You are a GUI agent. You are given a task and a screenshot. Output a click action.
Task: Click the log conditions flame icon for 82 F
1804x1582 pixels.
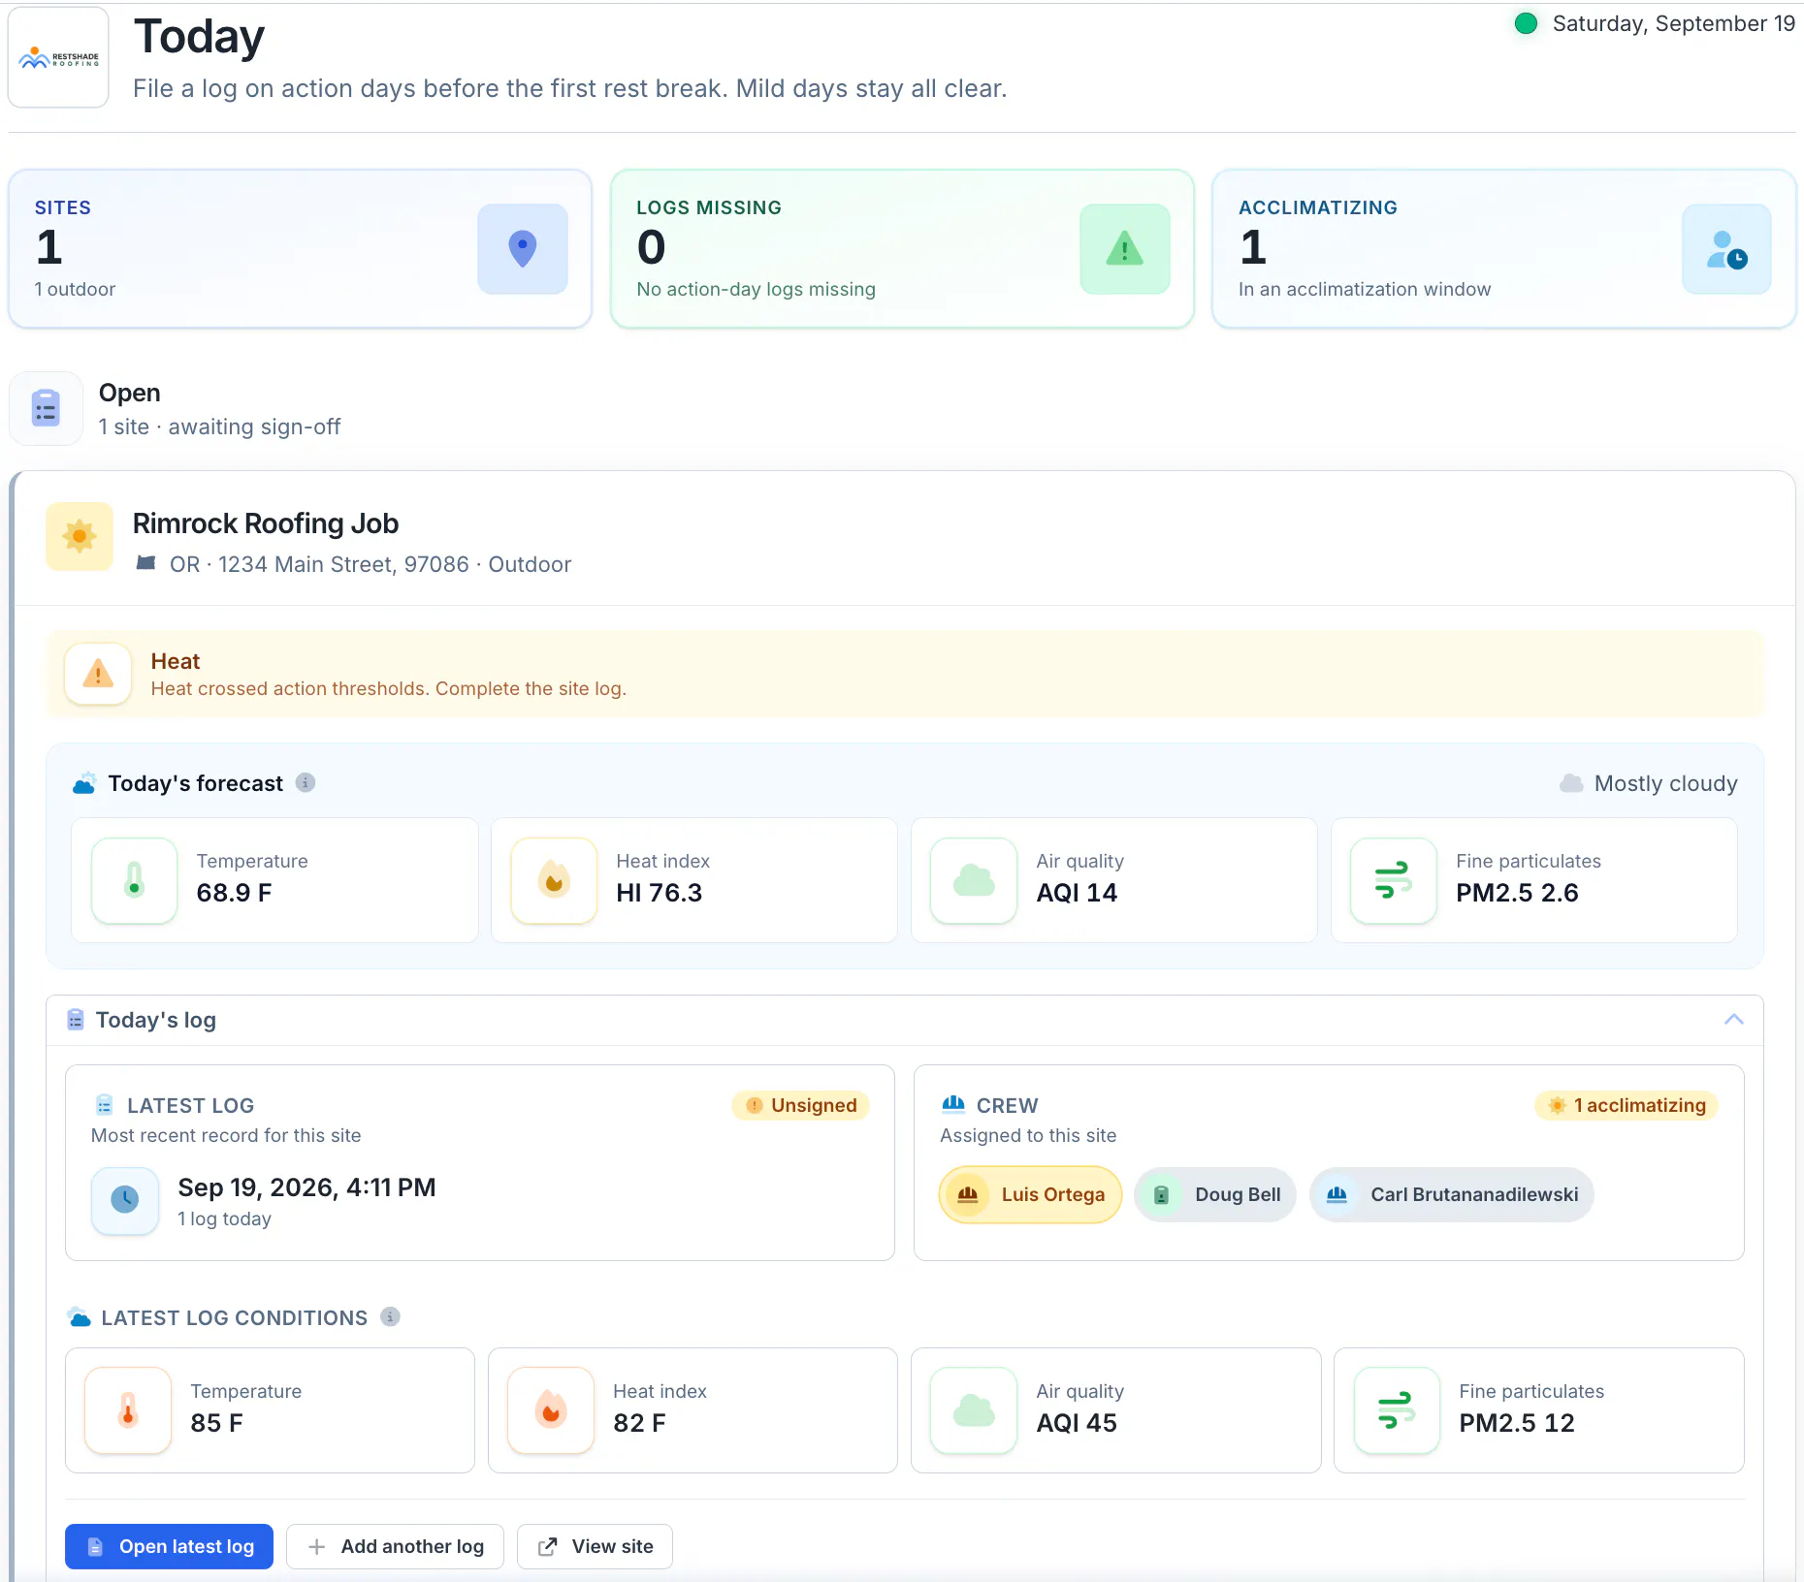point(551,1410)
